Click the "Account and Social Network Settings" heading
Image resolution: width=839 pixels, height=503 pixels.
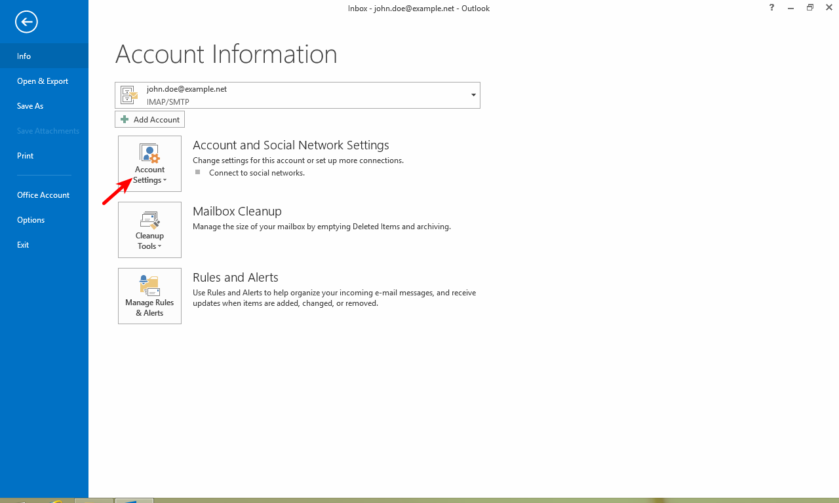point(291,145)
